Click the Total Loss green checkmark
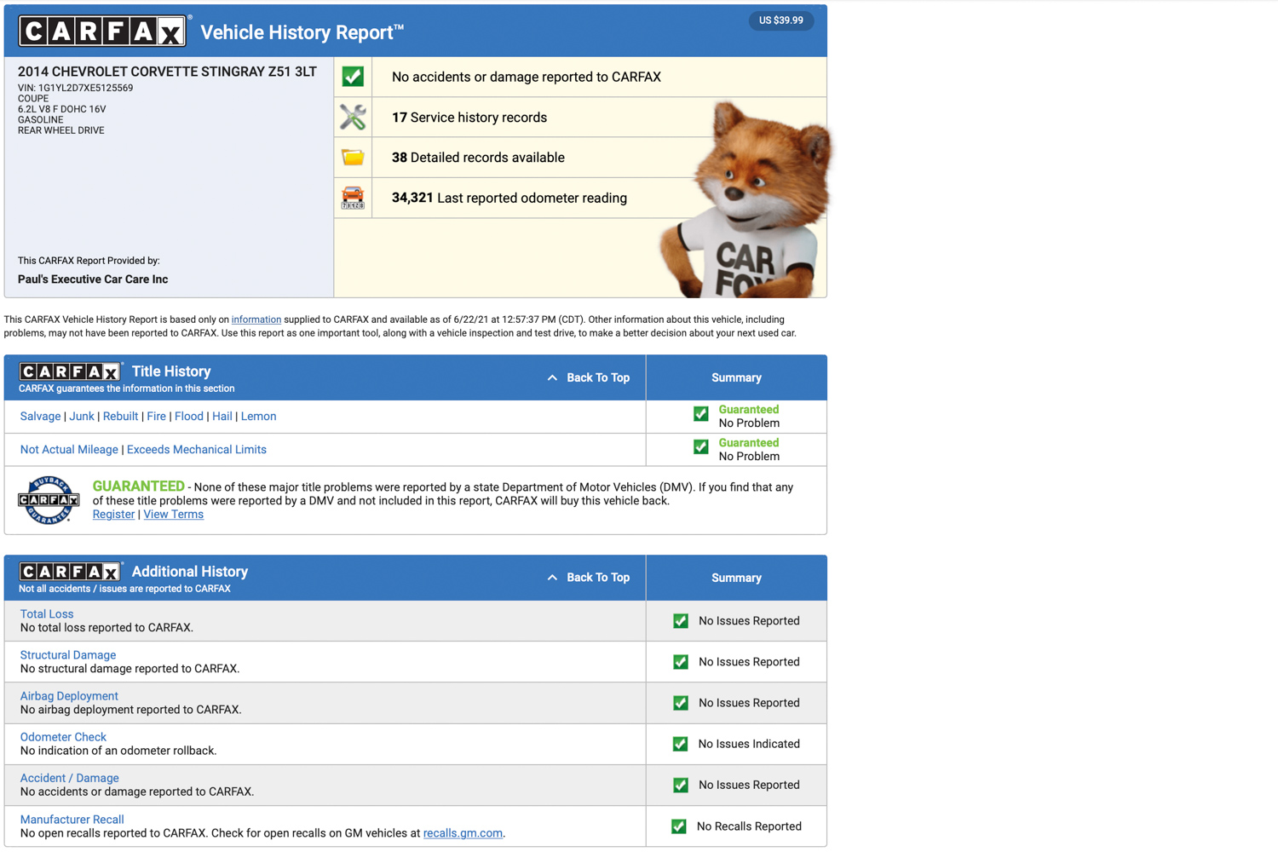The width and height of the screenshot is (1278, 852). point(681,621)
